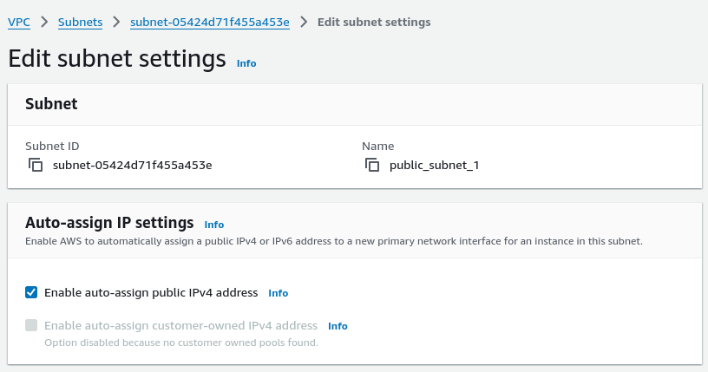
Task: Go to the VPC breadcrumb link
Action: click(19, 23)
